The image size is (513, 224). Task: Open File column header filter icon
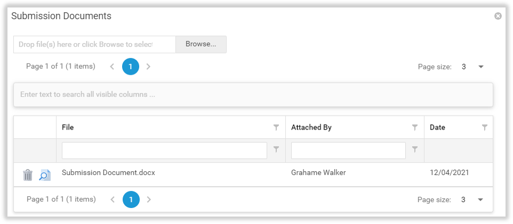(x=276, y=127)
